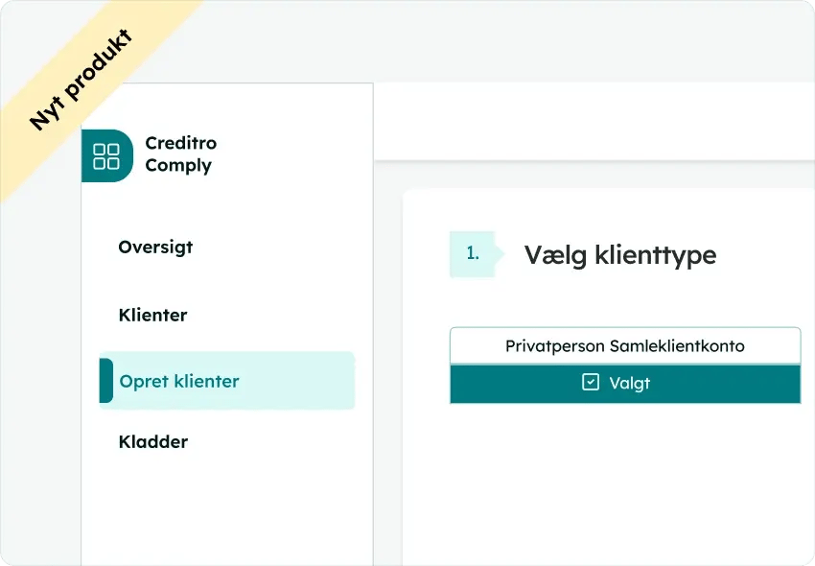
Task: Click the dark teal active-item marker bar
Action: [x=105, y=381]
